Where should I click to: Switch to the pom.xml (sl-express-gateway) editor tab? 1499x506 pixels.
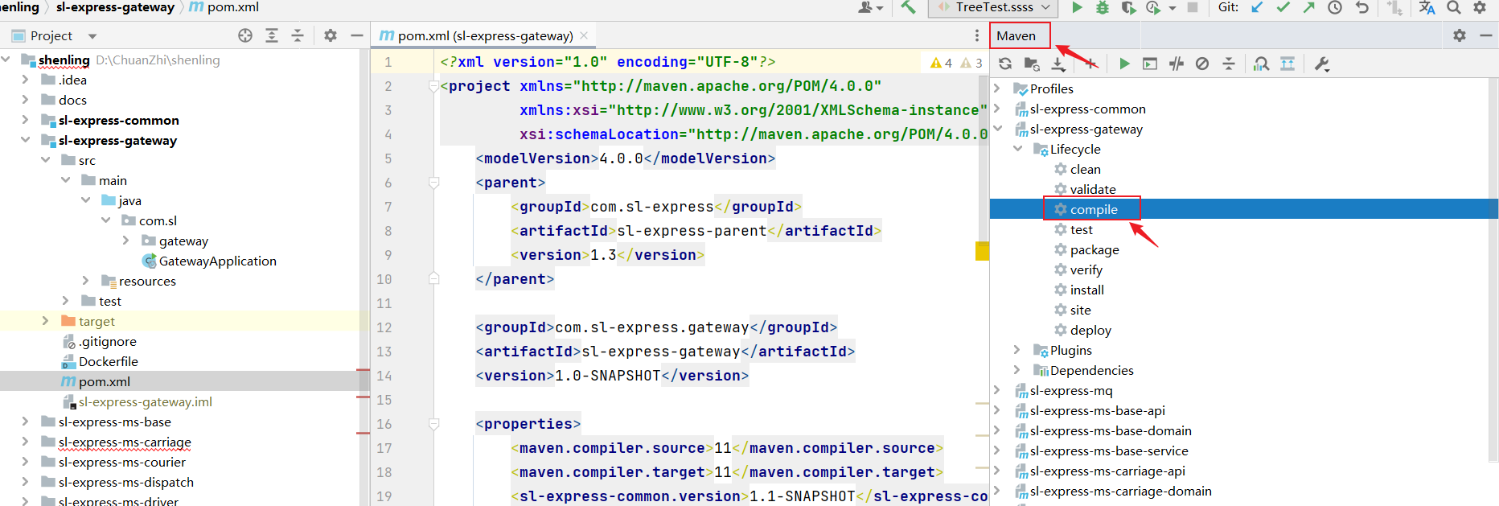point(484,35)
